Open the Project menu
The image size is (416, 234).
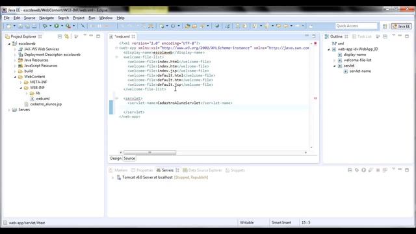pyautogui.click(x=79, y=18)
